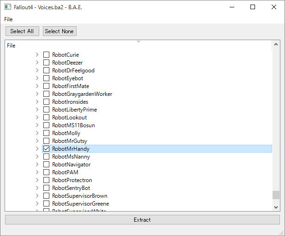Expand the RobotLookout folder
The width and height of the screenshot is (285, 236).
click(37, 118)
